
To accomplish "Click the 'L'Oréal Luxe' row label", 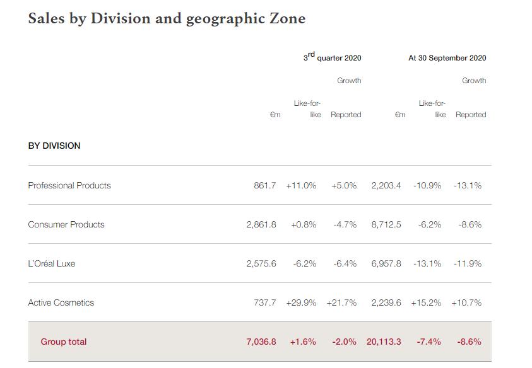I will tap(52, 263).
